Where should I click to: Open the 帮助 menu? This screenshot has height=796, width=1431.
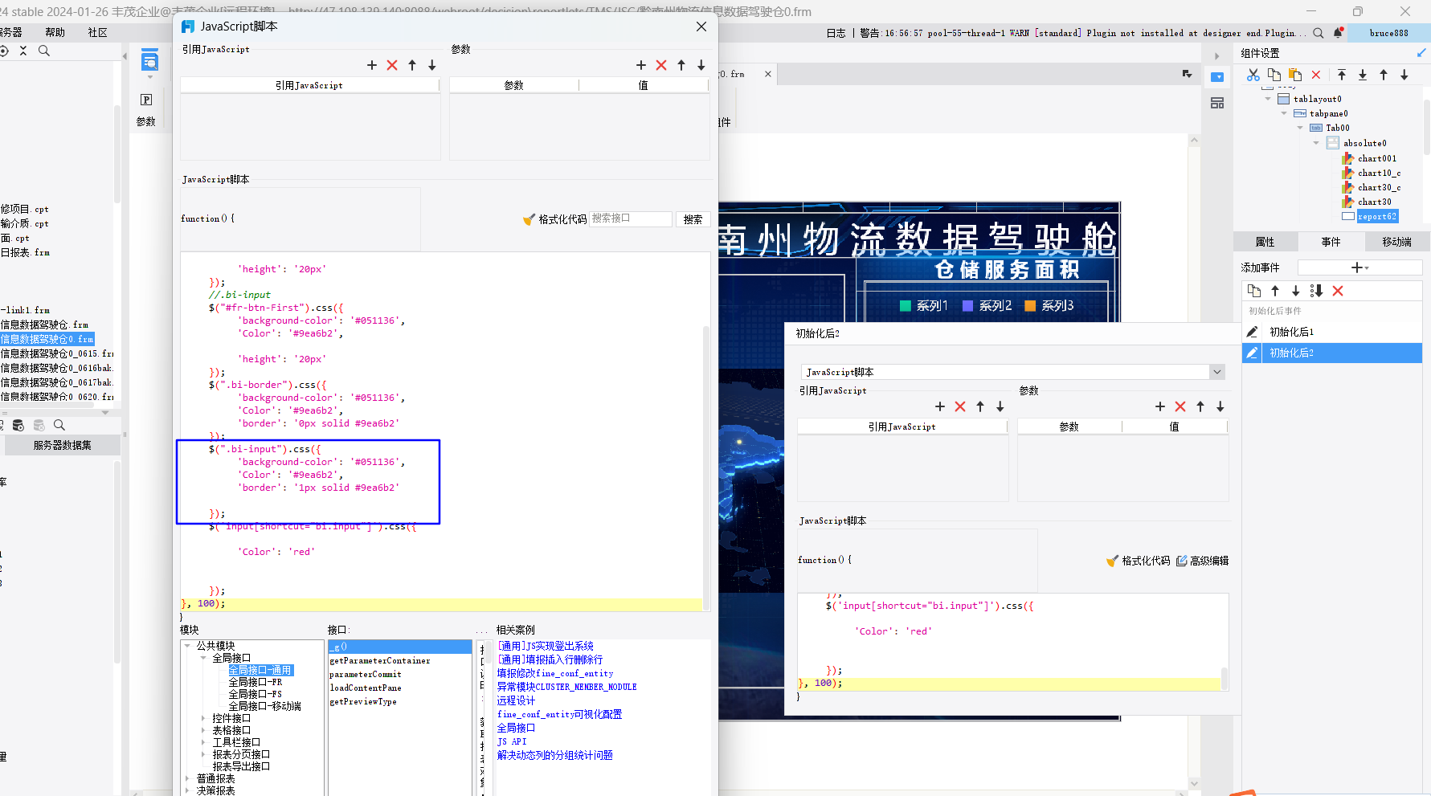tap(55, 32)
